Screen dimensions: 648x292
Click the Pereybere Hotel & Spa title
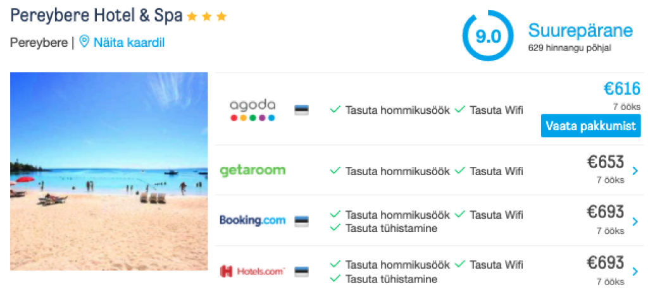pyautogui.click(x=96, y=15)
